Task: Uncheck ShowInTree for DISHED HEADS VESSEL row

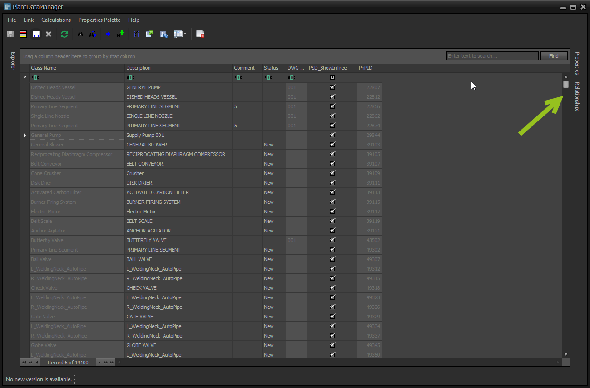Action: point(332,96)
